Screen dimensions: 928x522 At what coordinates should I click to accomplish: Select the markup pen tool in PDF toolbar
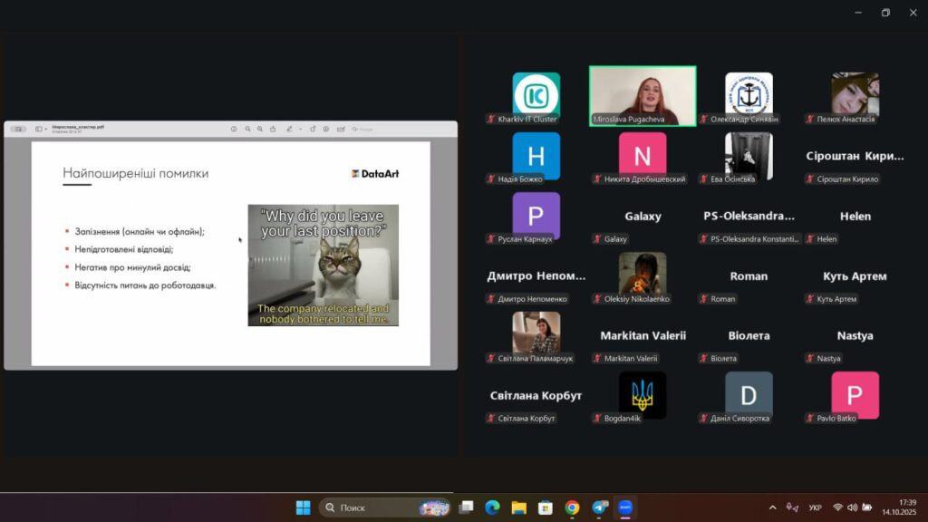289,129
